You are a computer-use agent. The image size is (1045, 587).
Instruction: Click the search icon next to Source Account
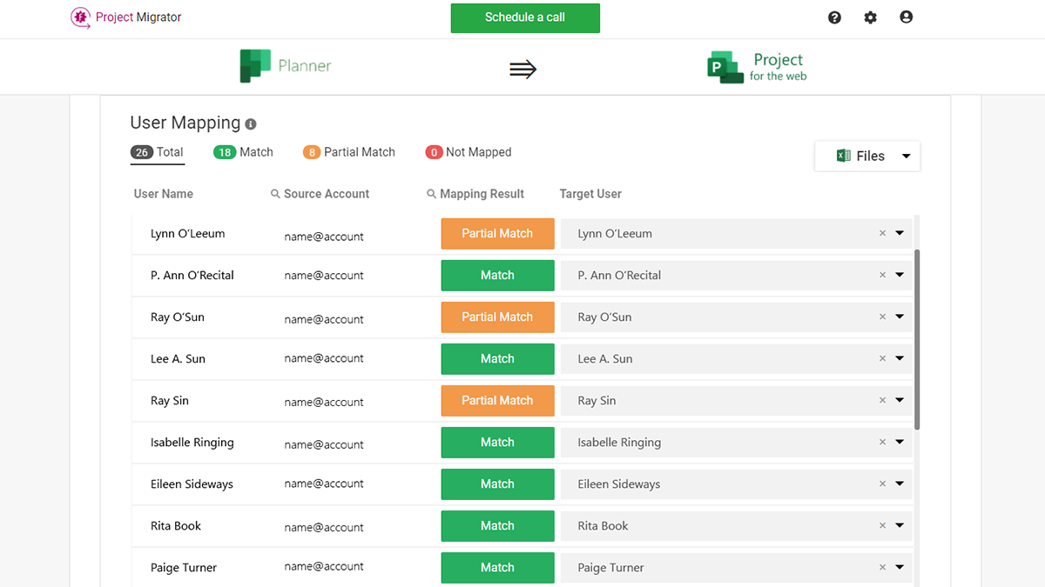pos(274,193)
